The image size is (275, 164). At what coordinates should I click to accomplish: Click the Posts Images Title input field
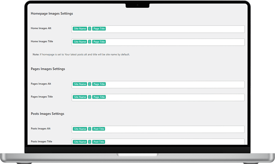[x=175, y=142]
